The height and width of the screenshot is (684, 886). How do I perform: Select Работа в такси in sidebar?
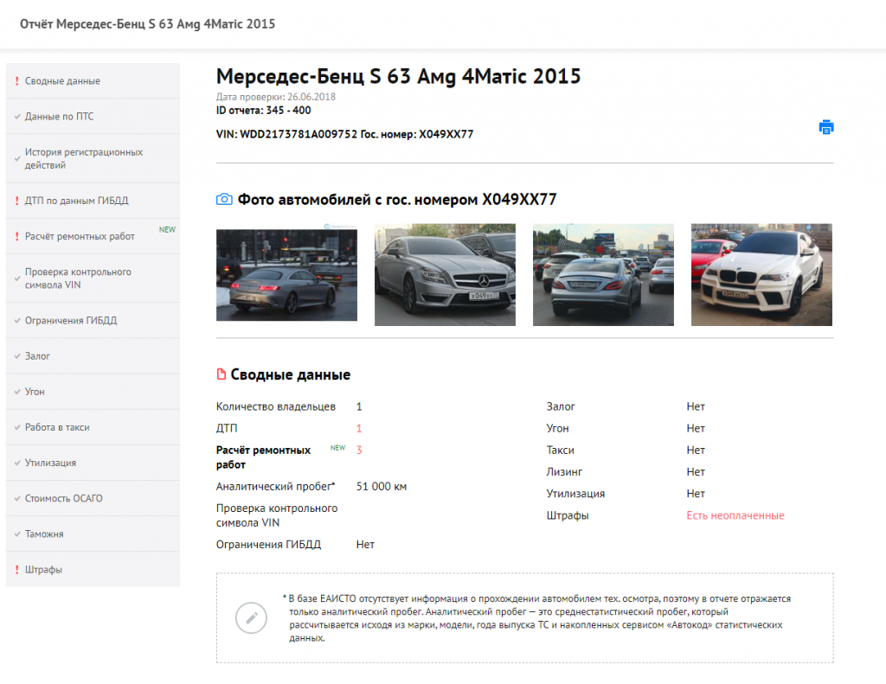coord(93,427)
